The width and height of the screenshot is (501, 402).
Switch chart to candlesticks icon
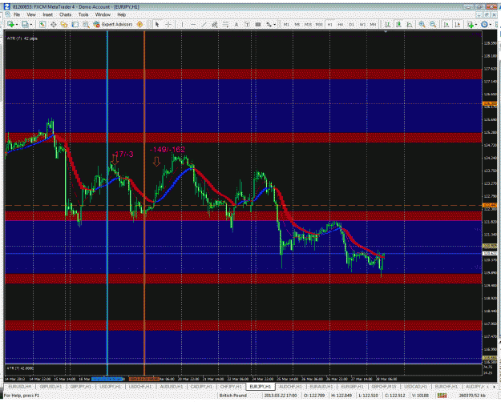click(398, 24)
